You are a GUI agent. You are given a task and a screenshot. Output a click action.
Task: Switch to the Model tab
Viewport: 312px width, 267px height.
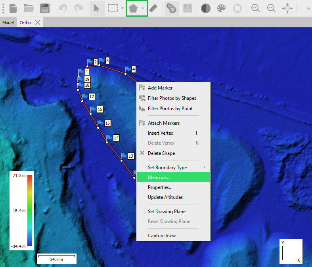[8, 23]
